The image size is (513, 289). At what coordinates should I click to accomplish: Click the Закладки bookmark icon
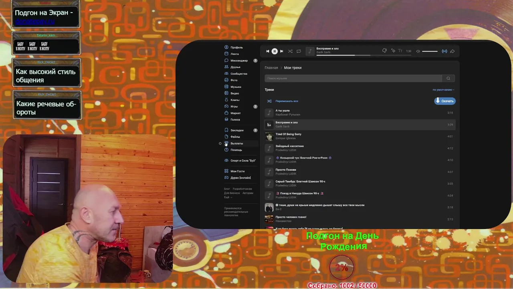click(x=226, y=130)
